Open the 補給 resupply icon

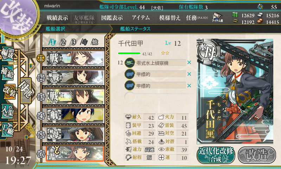coord(7,73)
